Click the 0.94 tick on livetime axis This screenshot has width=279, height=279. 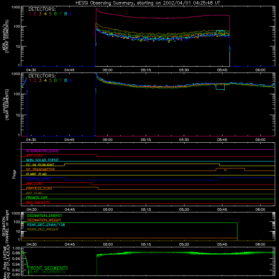pos(16,264)
